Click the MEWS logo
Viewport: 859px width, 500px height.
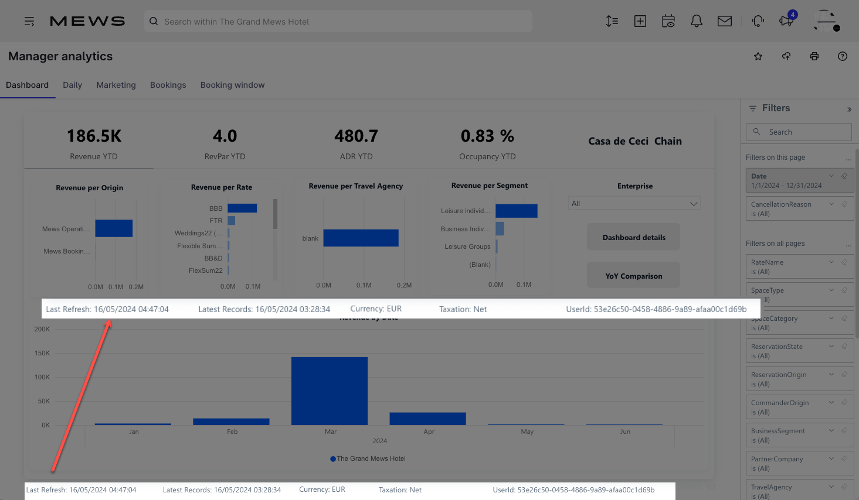(x=87, y=22)
